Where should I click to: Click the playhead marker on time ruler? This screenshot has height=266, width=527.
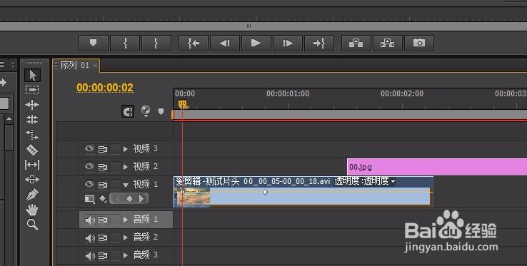point(183,104)
